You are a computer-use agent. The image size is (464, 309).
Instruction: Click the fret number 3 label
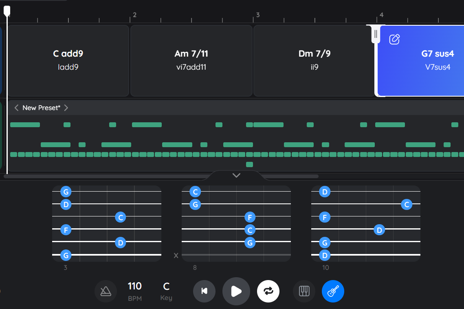click(x=66, y=268)
